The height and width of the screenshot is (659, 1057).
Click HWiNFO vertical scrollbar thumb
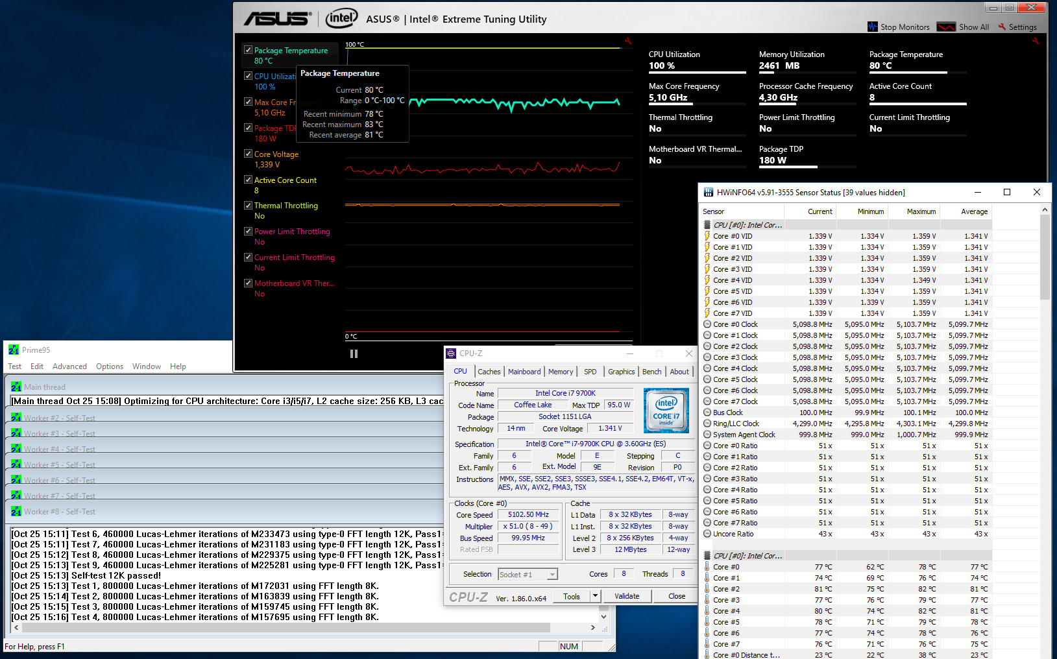1045,257
